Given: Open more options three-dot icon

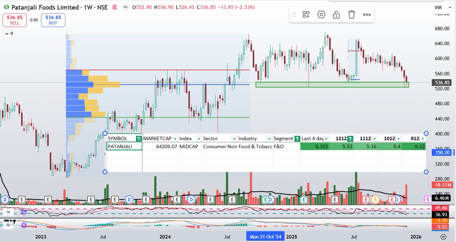Looking at the screenshot, I should (367, 15).
